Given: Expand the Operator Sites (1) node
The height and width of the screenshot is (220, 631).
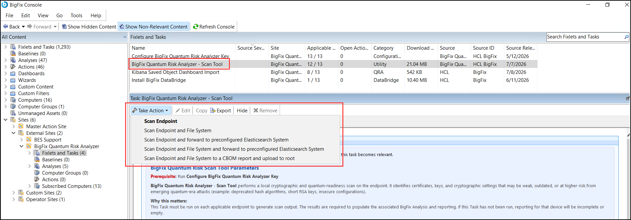Looking at the screenshot, I should coord(13,199).
